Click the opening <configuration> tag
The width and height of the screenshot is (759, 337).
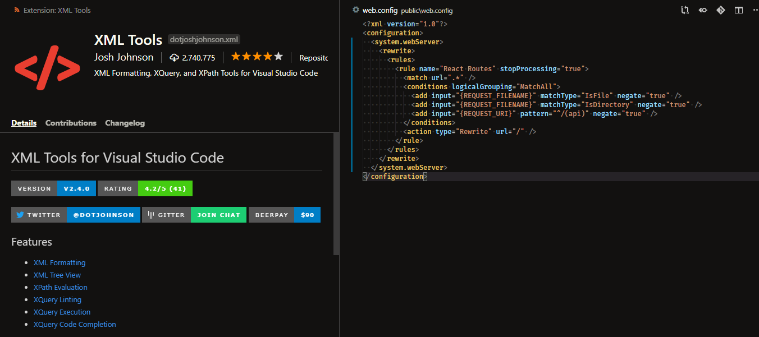click(x=393, y=33)
